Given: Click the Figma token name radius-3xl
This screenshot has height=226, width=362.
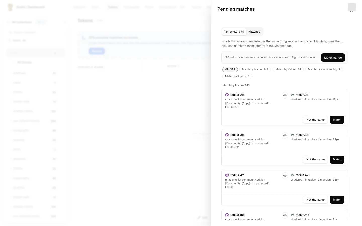Looking at the screenshot, I should pos(237,135).
